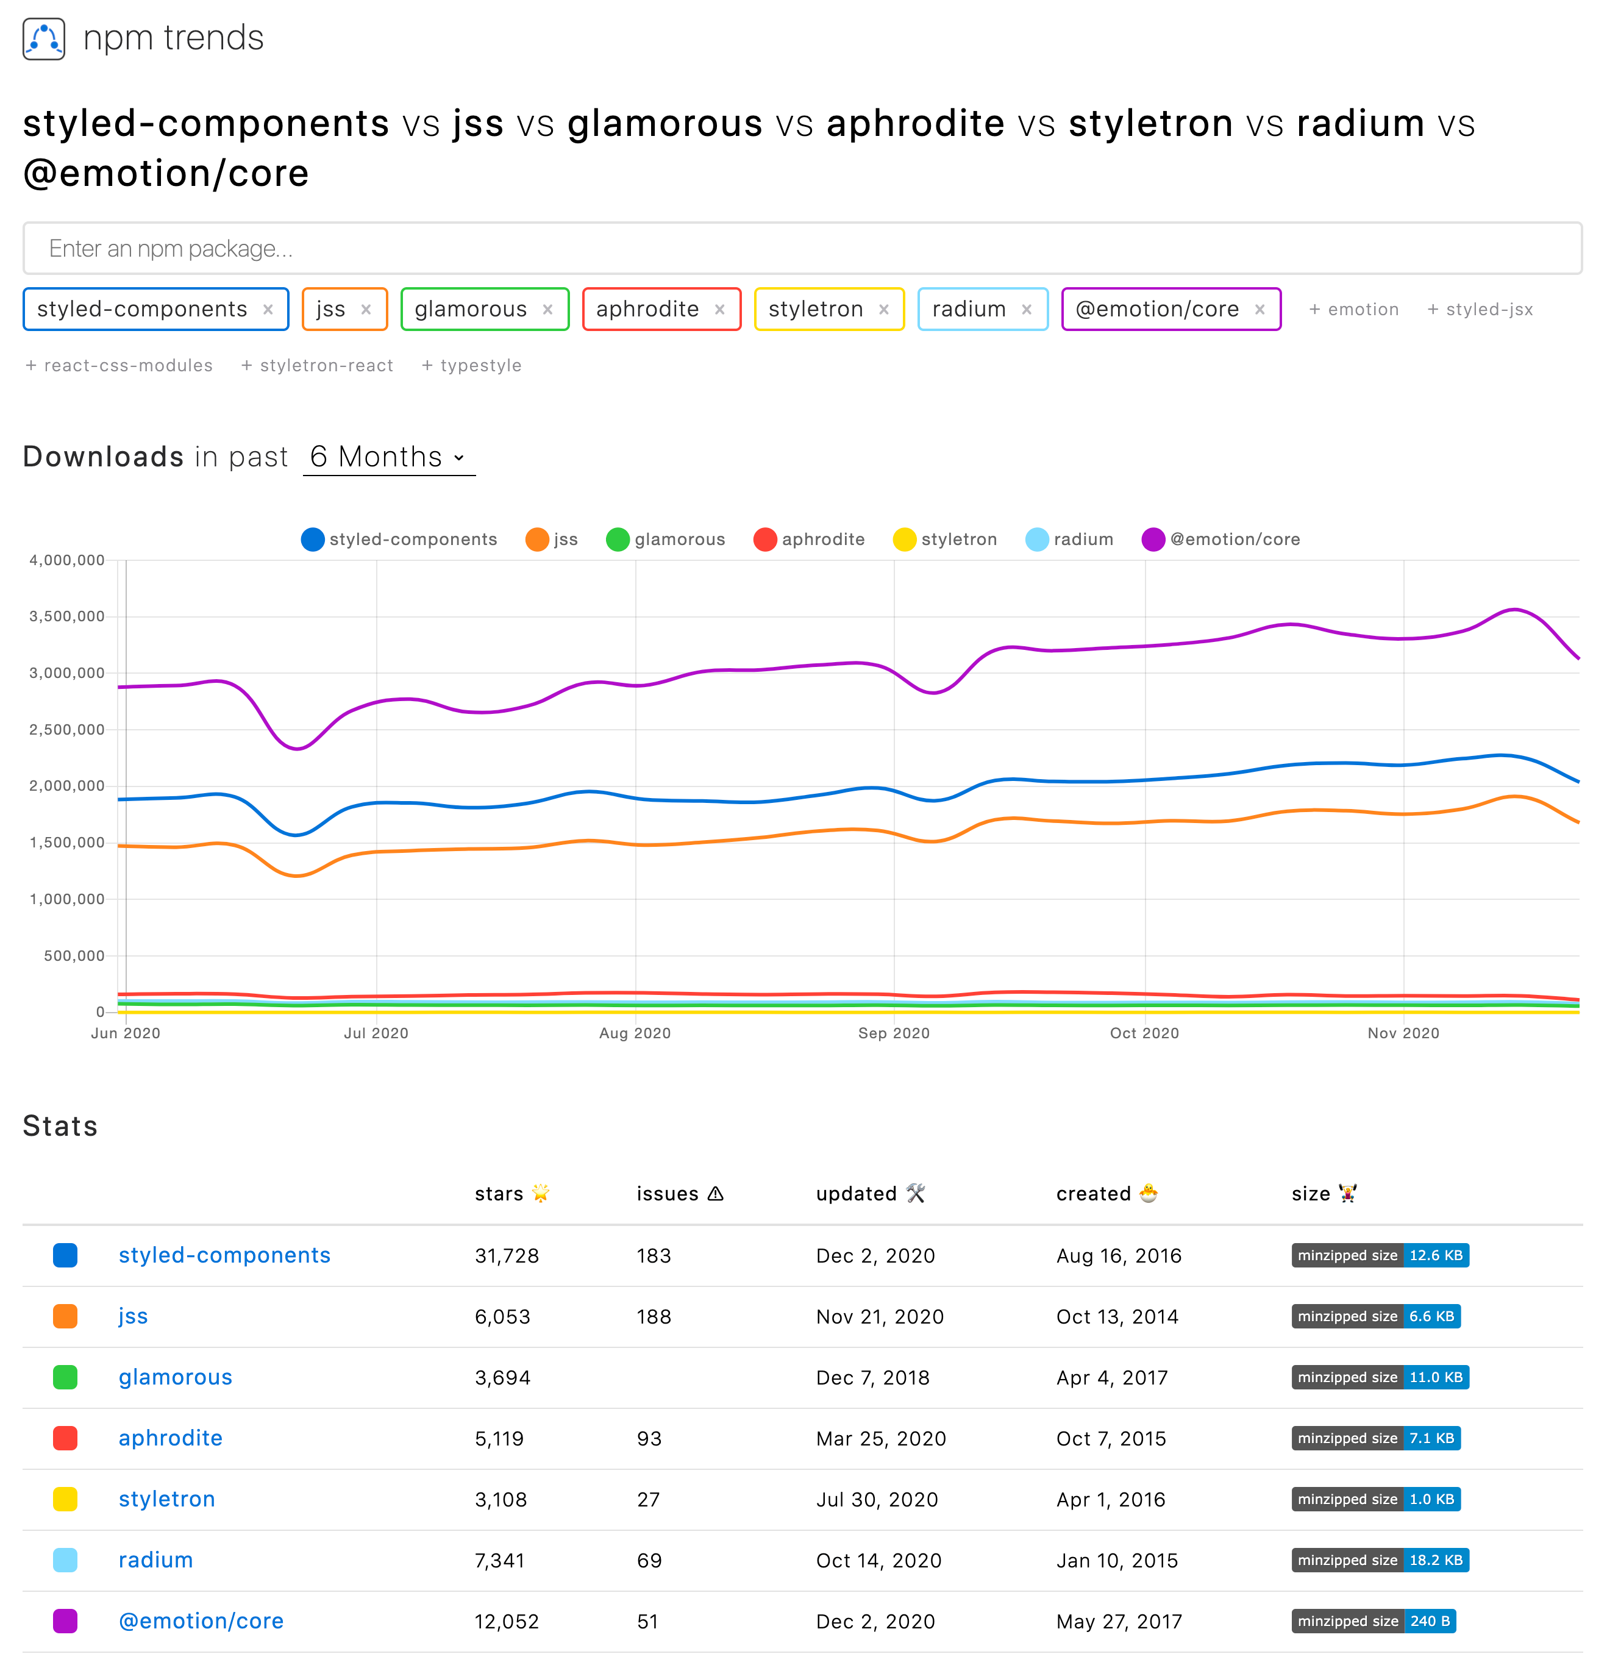The height and width of the screenshot is (1679, 1607).
Task: Open styled-components link in Stats table
Action: coord(224,1256)
